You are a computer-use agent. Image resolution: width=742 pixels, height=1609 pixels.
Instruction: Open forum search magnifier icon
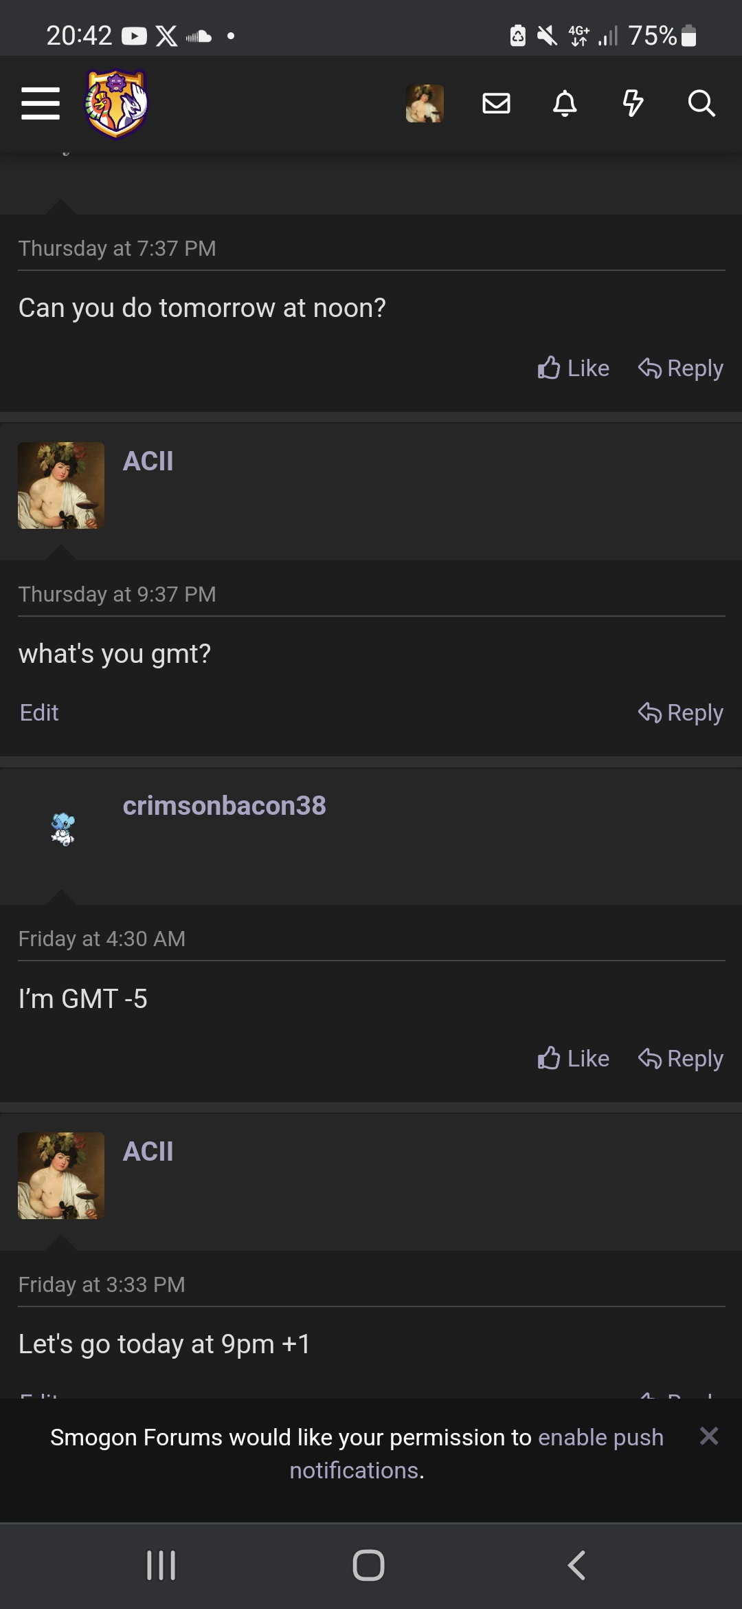(701, 103)
